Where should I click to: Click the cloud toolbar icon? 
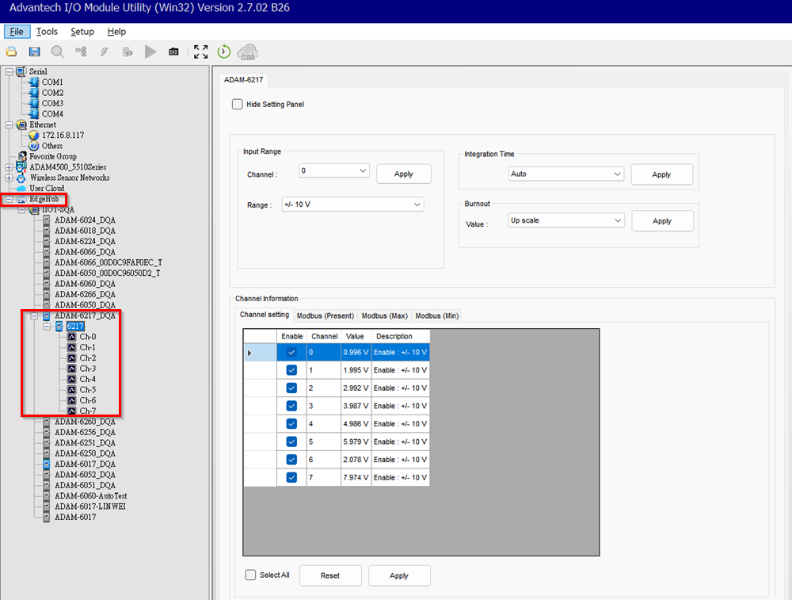(248, 52)
